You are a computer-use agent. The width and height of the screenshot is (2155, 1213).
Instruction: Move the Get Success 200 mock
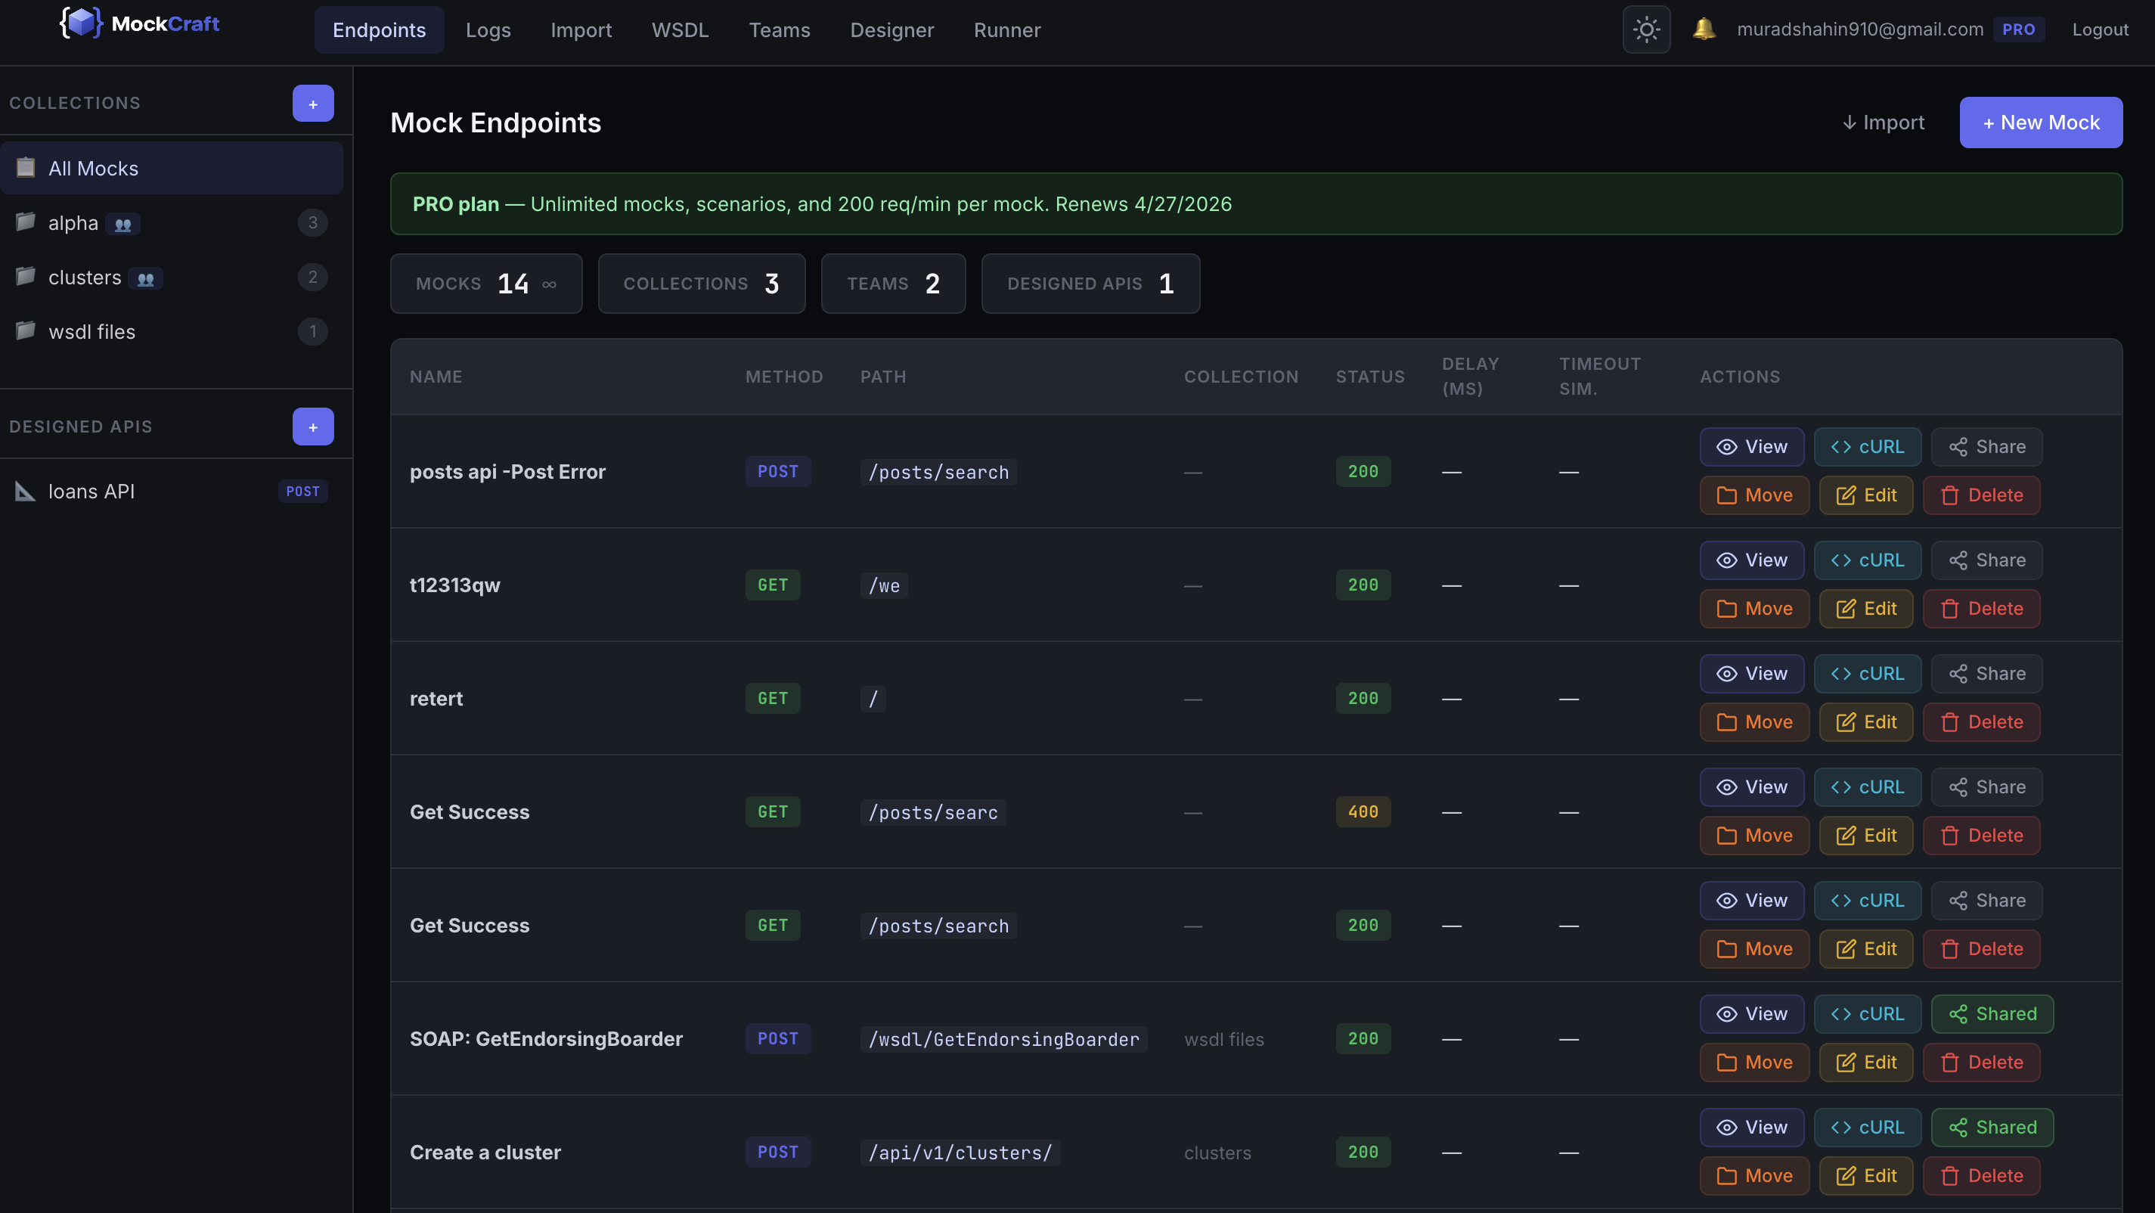(x=1753, y=948)
